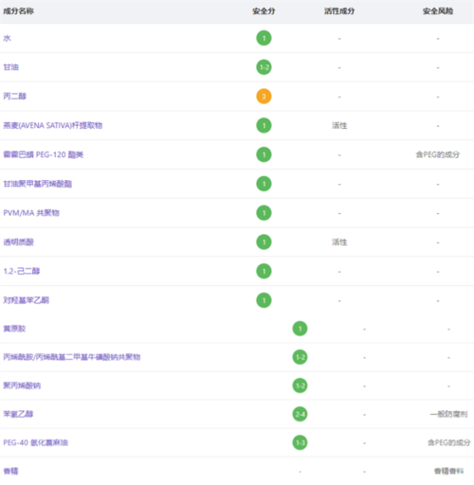Open the 黄原胶 ingredient link
This screenshot has width=474, height=485.
click(14, 329)
